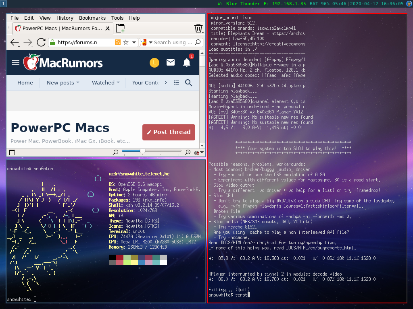Go back with the browser's back arrow
The height and width of the screenshot is (309, 413).
click(x=15, y=42)
